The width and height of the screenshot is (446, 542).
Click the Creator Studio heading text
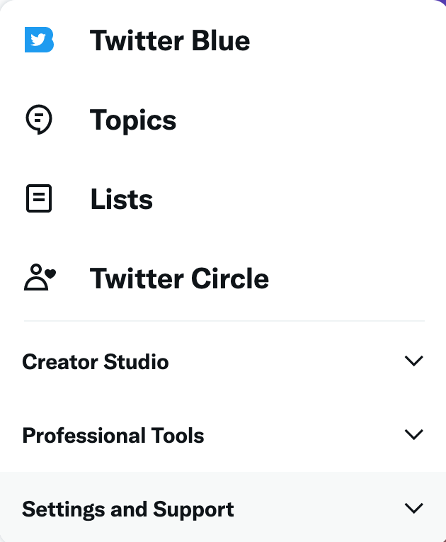pos(96,362)
